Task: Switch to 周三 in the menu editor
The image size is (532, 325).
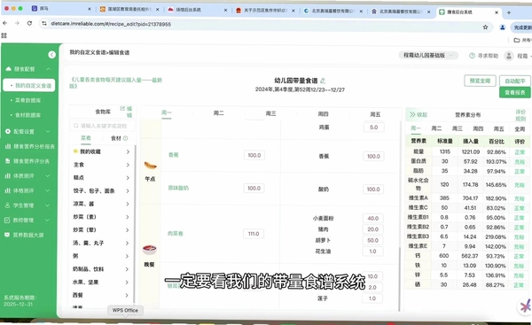Action: [270, 113]
